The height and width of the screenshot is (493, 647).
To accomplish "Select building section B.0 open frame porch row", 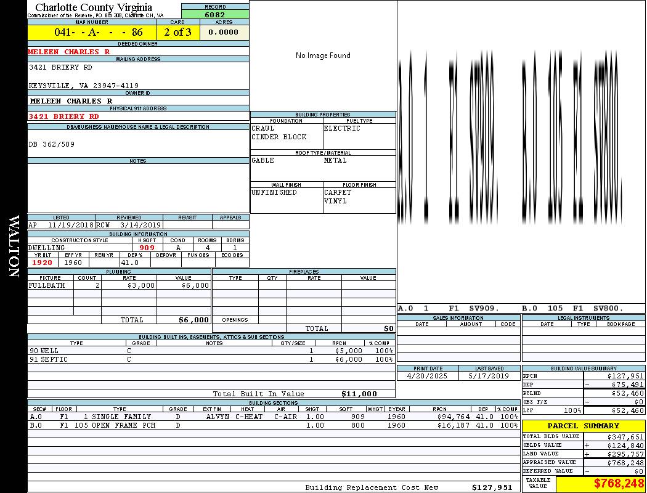I will 273,426.
